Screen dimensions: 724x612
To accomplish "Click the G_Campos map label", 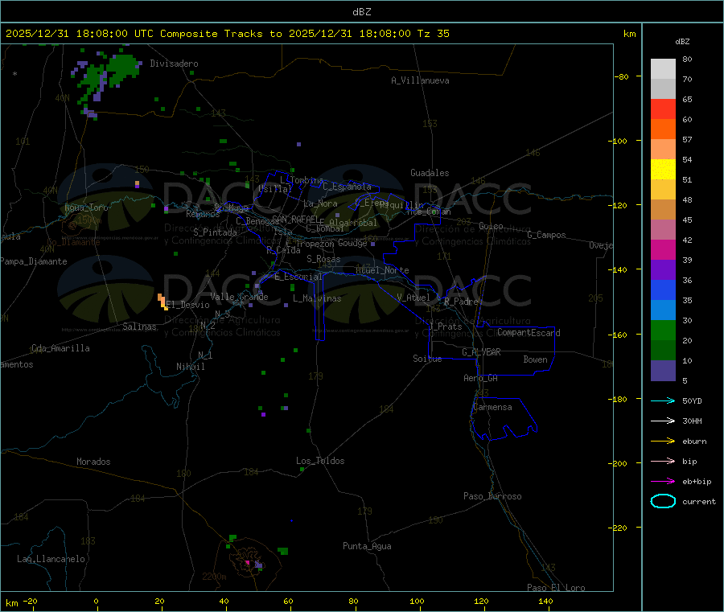I will click(x=547, y=235).
